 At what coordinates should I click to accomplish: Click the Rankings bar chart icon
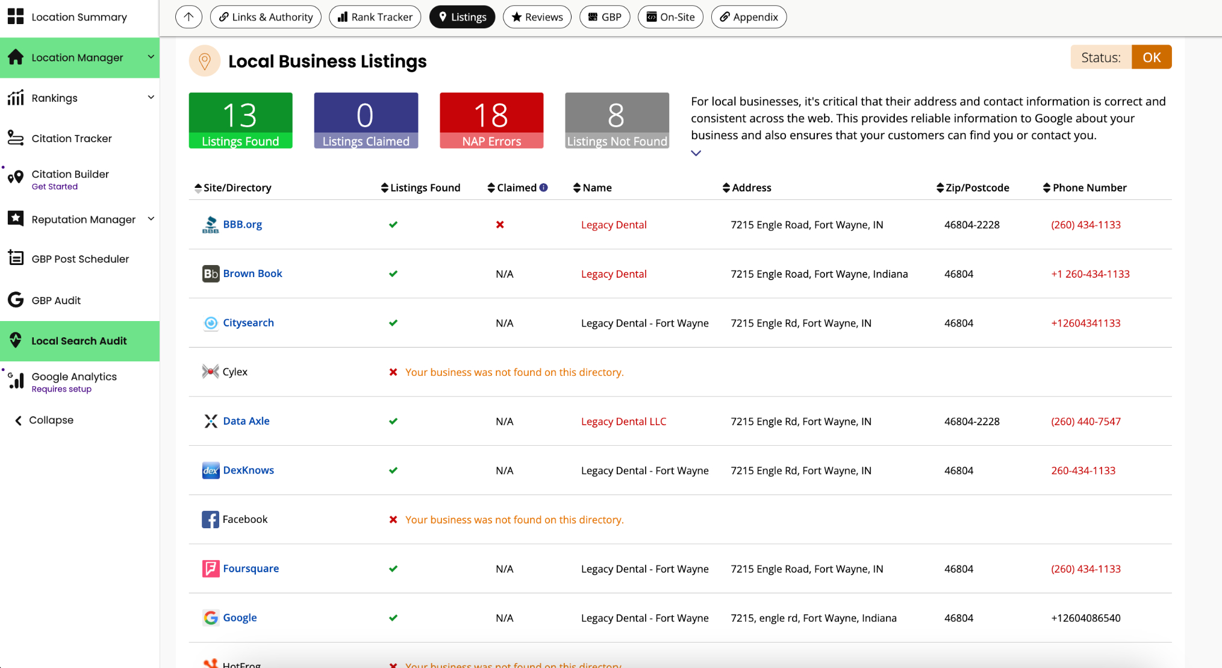coord(16,98)
